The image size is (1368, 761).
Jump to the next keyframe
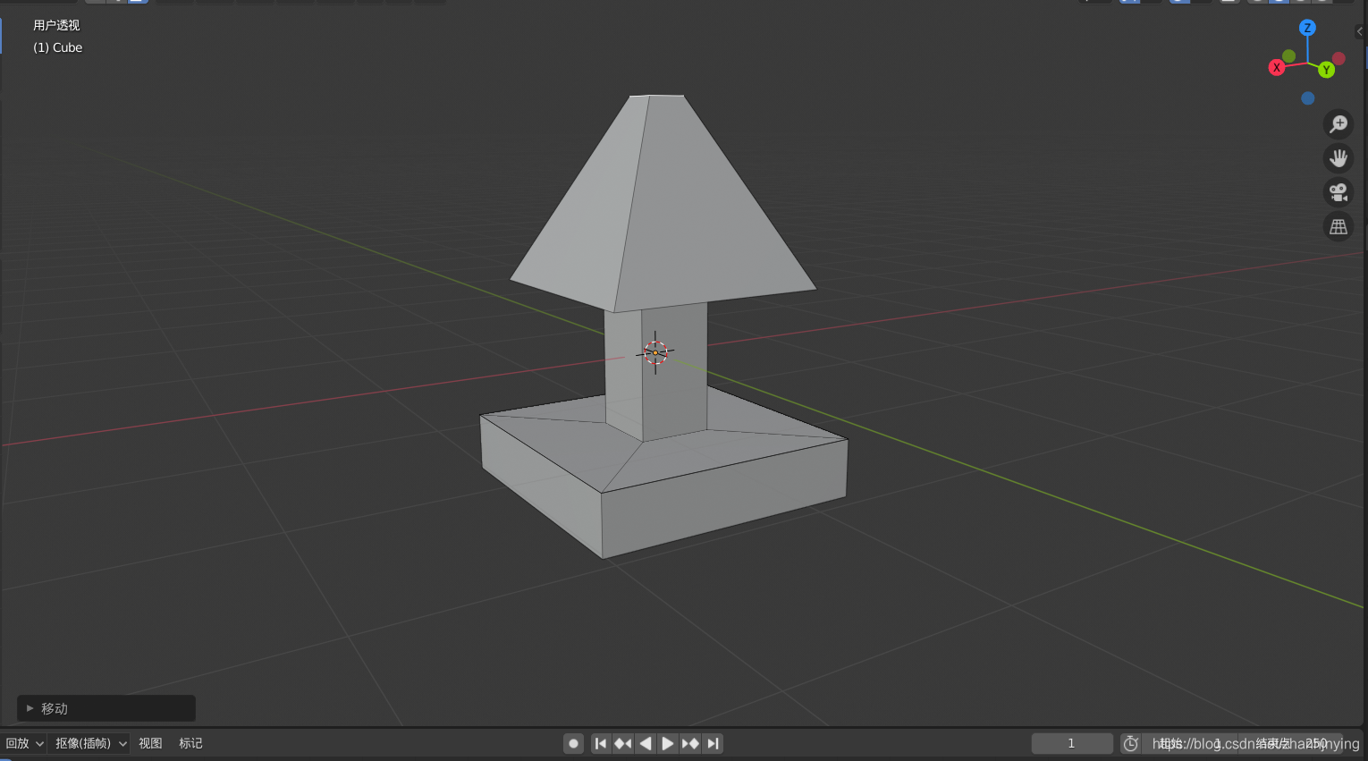[x=690, y=743]
